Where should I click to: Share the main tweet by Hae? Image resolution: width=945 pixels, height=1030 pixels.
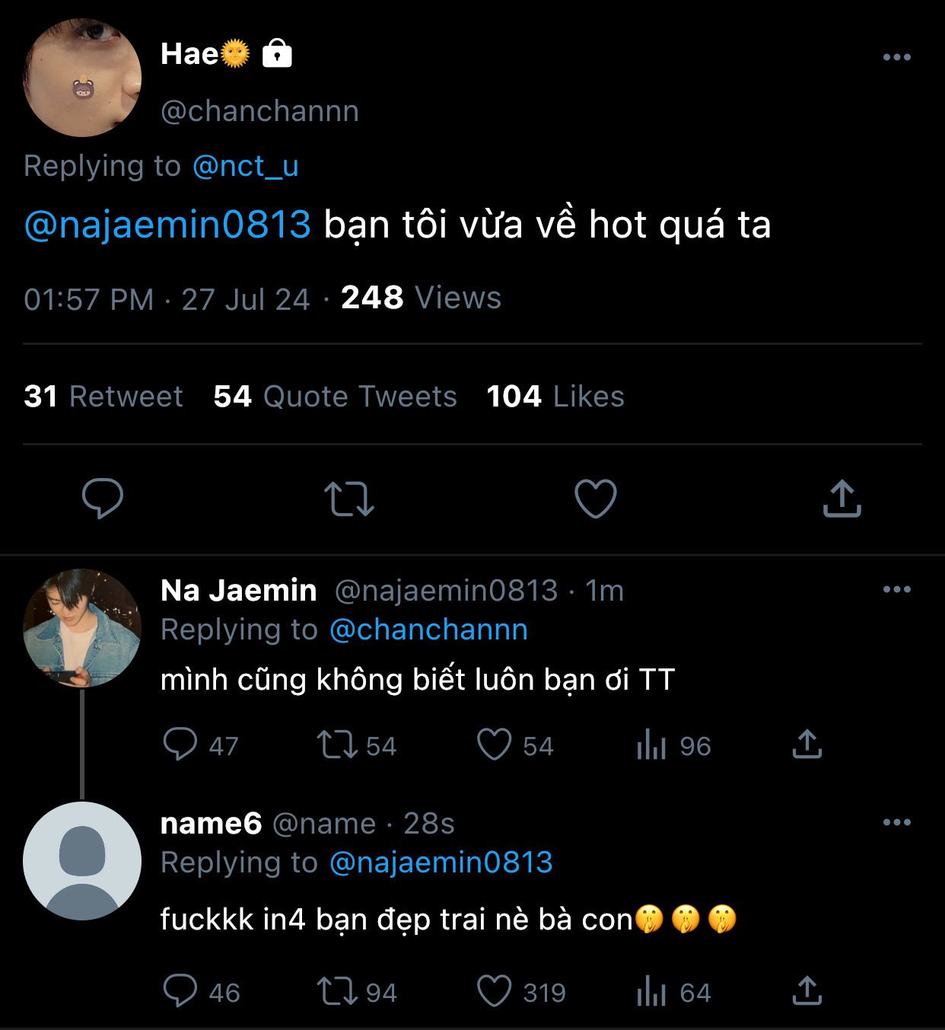(842, 499)
